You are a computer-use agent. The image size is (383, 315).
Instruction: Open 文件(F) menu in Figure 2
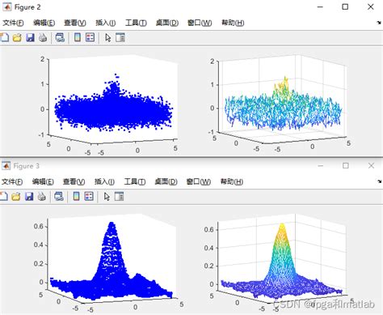pos(13,23)
